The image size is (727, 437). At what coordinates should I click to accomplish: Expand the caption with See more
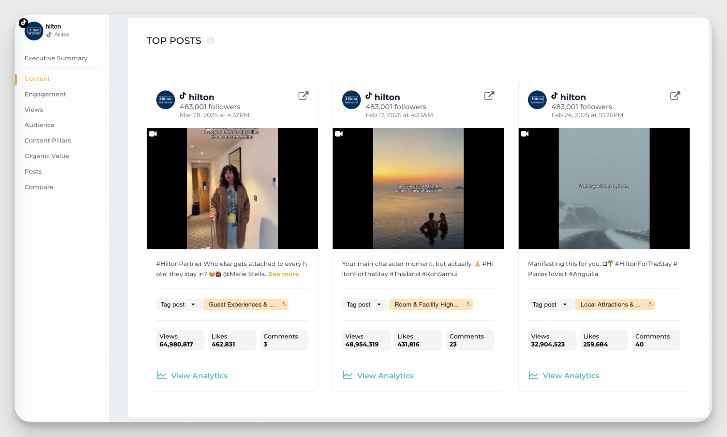[x=284, y=274]
